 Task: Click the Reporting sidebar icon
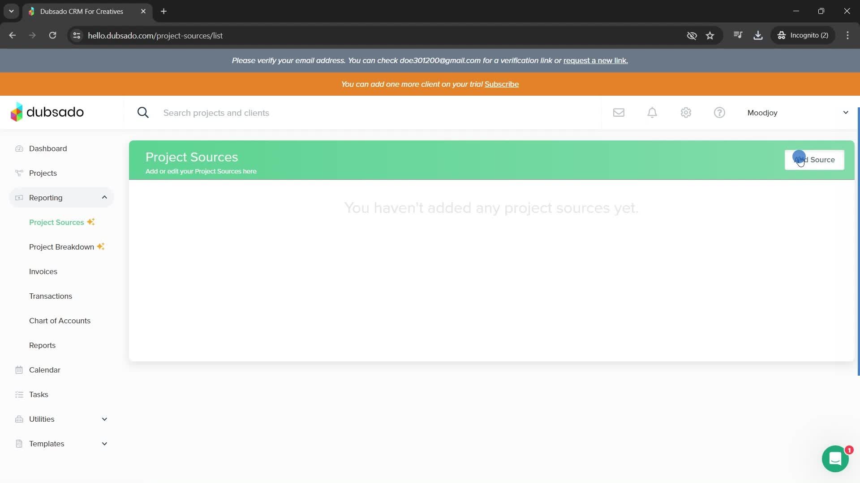coord(19,198)
